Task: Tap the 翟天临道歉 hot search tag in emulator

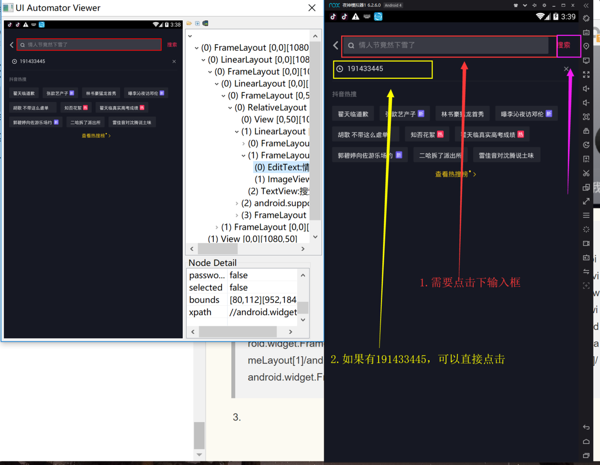Action: pyautogui.click(x=353, y=114)
